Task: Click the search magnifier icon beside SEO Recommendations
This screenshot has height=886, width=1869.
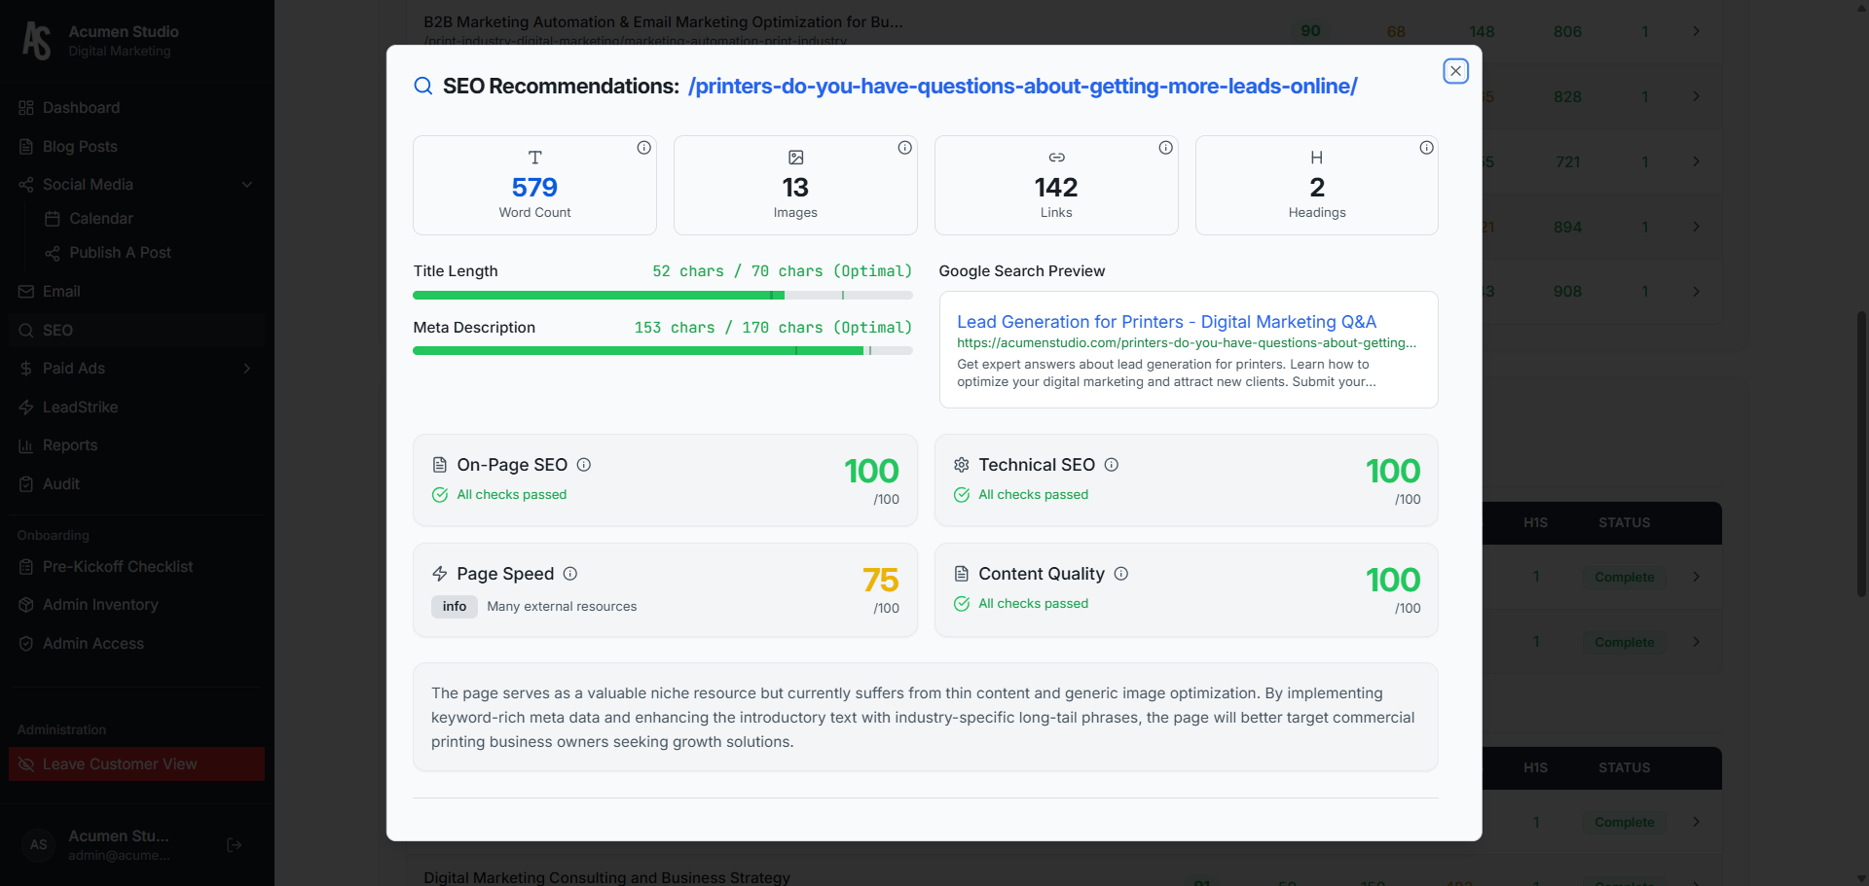Action: click(423, 86)
